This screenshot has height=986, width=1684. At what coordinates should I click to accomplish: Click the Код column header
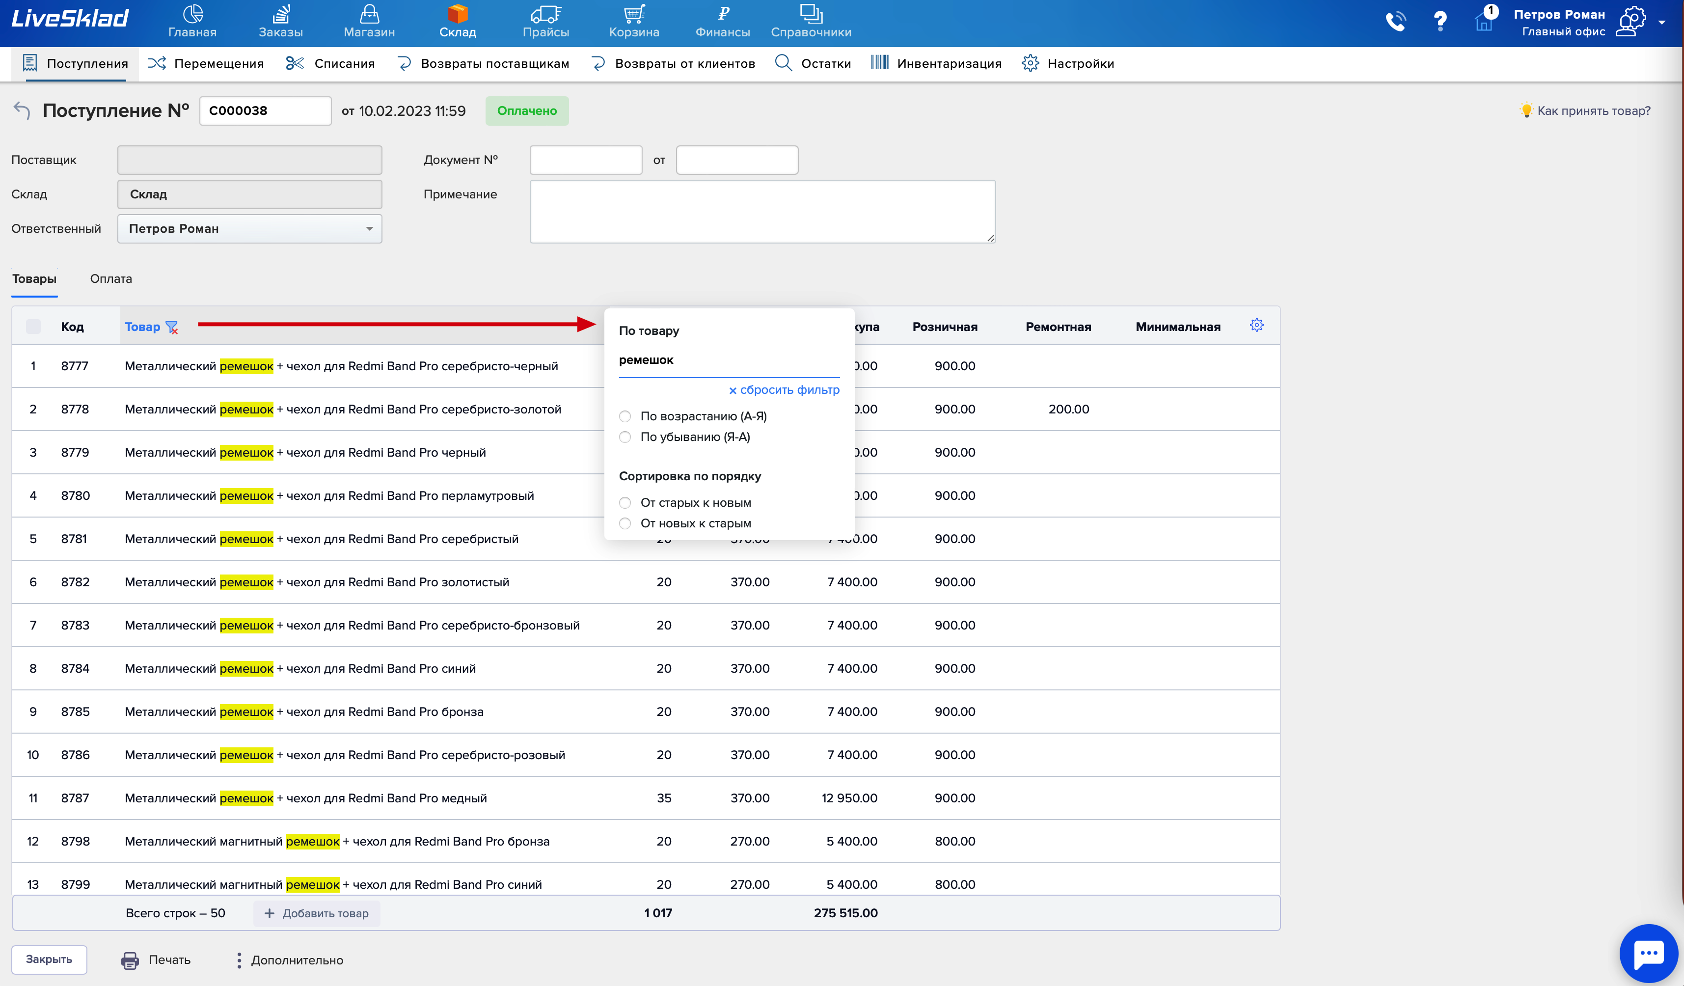(72, 327)
